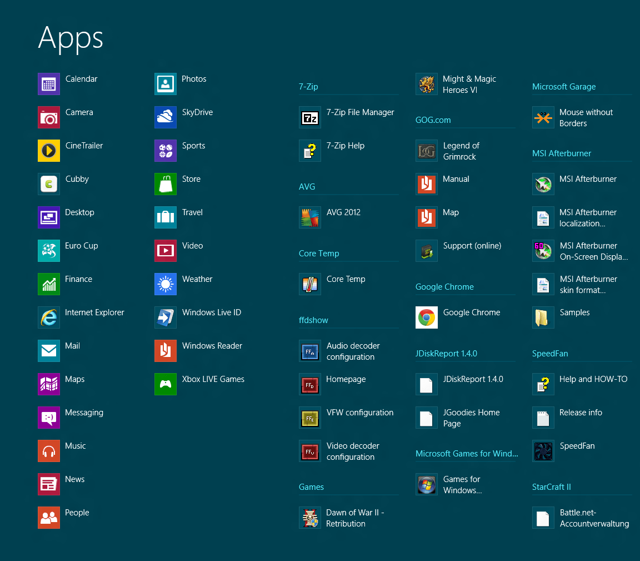The height and width of the screenshot is (561, 640).
Task: Click the MSI Afterburner On-Screen Display icon
Action: coord(543,251)
